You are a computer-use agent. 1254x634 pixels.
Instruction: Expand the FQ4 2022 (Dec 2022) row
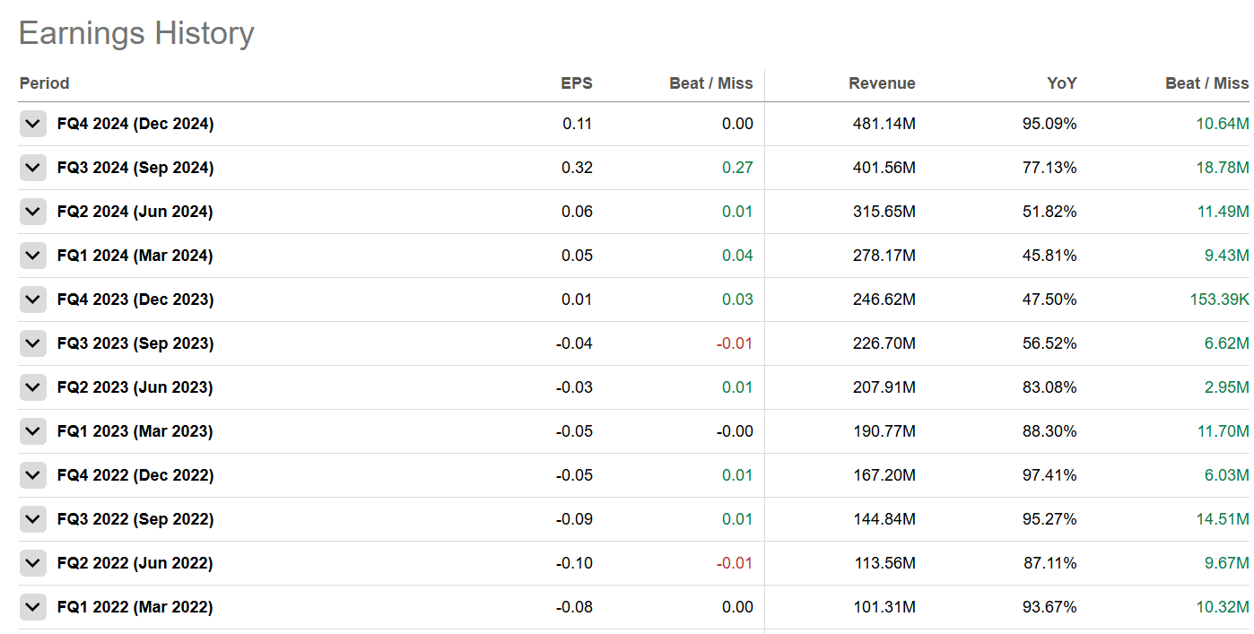pyautogui.click(x=33, y=475)
